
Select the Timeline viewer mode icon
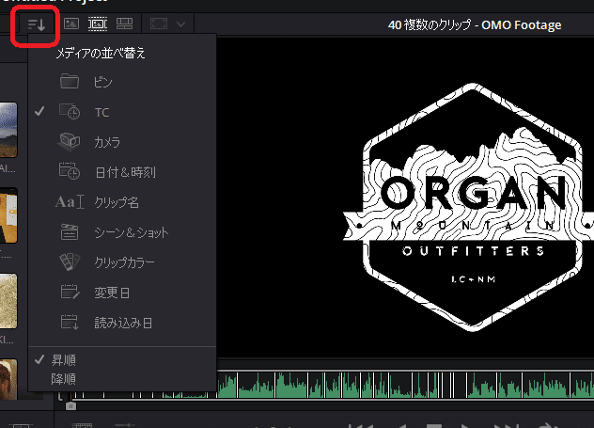[x=124, y=24]
